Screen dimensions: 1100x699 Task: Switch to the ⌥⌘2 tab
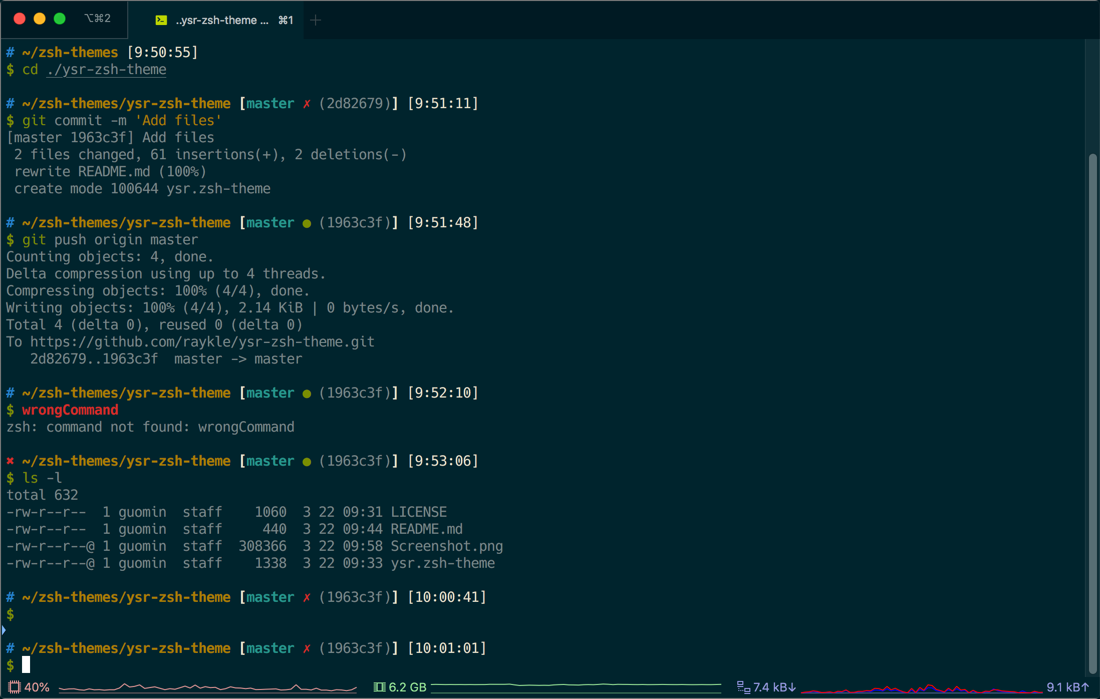click(97, 19)
